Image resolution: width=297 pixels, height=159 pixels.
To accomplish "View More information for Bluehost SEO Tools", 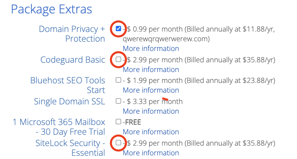I will point(151,90).
